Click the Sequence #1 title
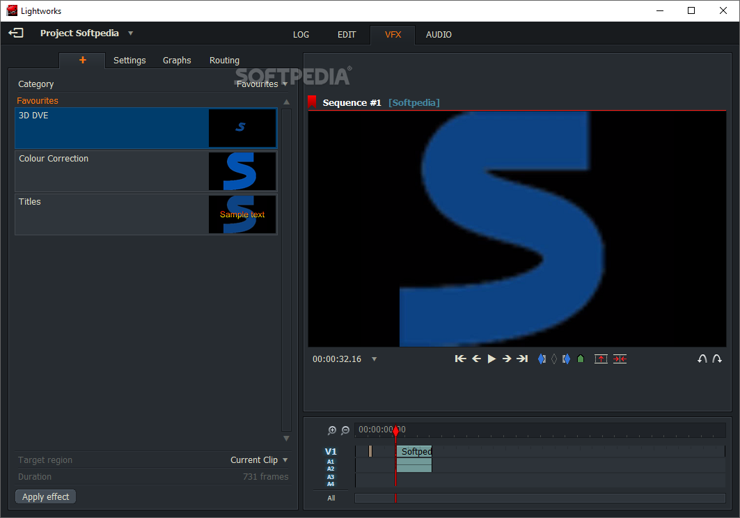 (352, 102)
